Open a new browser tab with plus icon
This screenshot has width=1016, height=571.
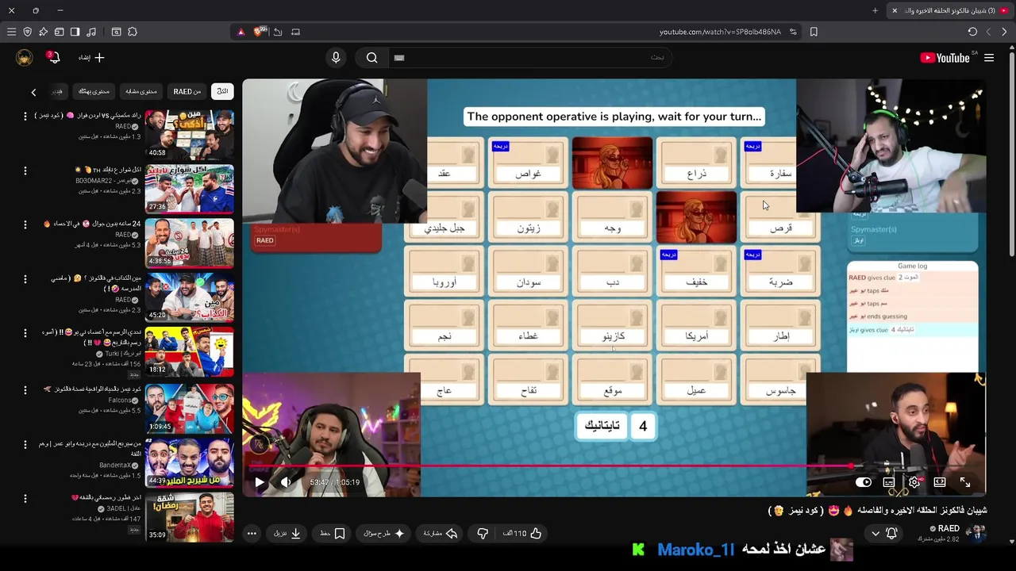(x=875, y=10)
